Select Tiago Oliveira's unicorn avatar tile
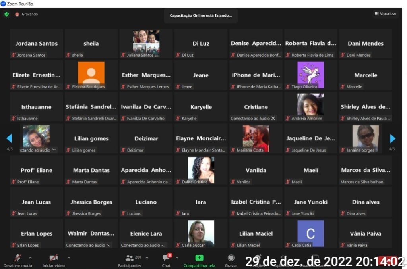The image size is (407, 269). pyautogui.click(x=310, y=75)
